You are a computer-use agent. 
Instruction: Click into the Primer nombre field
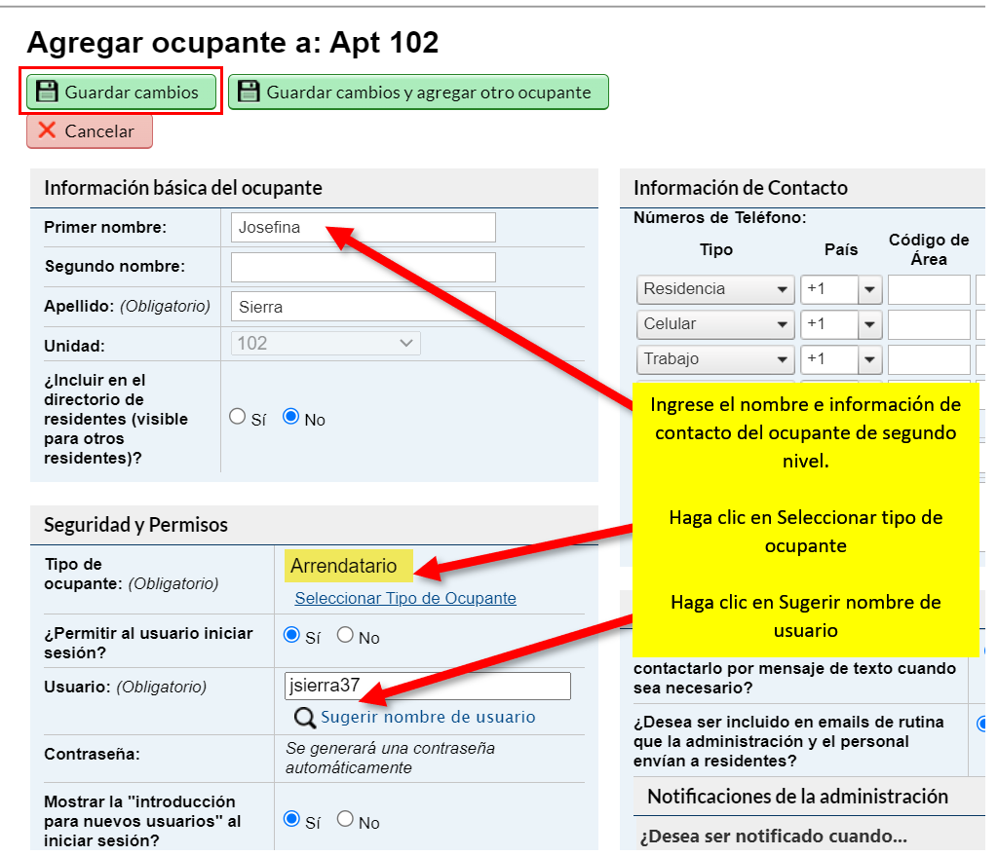[x=363, y=227]
